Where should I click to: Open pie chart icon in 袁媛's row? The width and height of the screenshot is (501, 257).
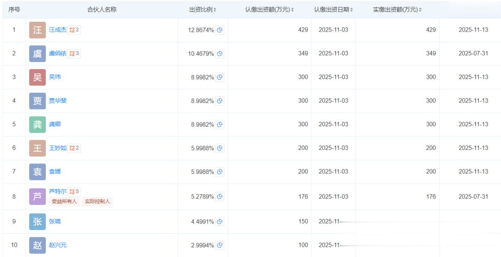pyautogui.click(x=219, y=172)
